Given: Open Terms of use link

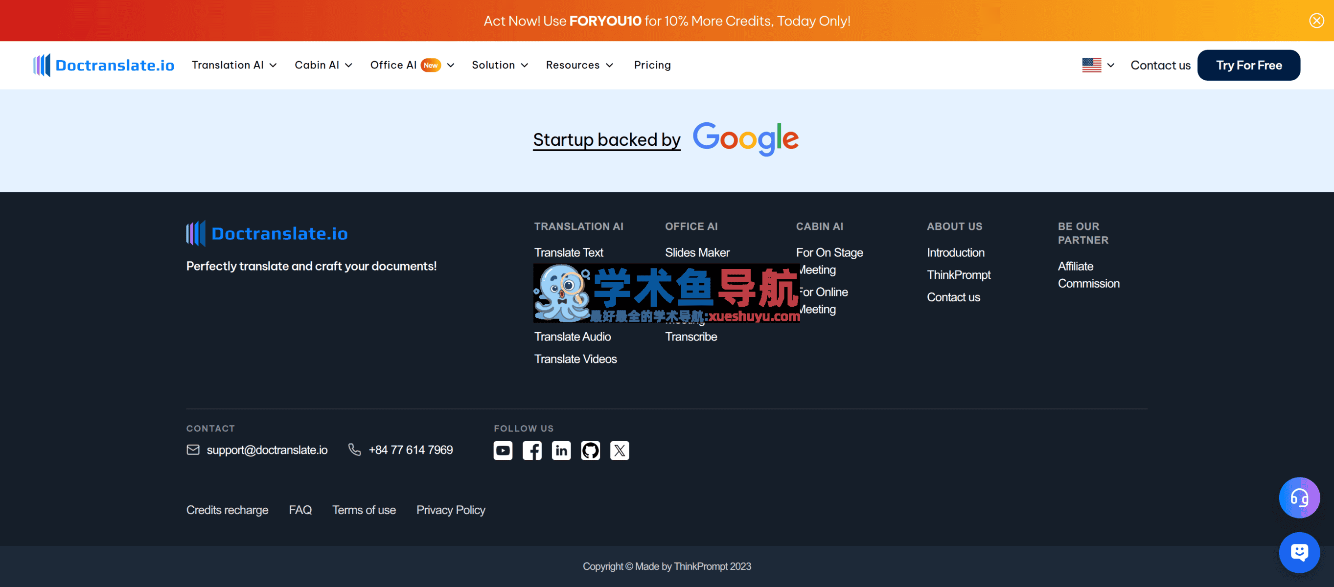Looking at the screenshot, I should [364, 510].
